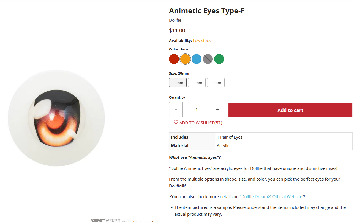The height and width of the screenshot is (222, 357).
Task: Choose the blue color swatch
Action: [197, 59]
